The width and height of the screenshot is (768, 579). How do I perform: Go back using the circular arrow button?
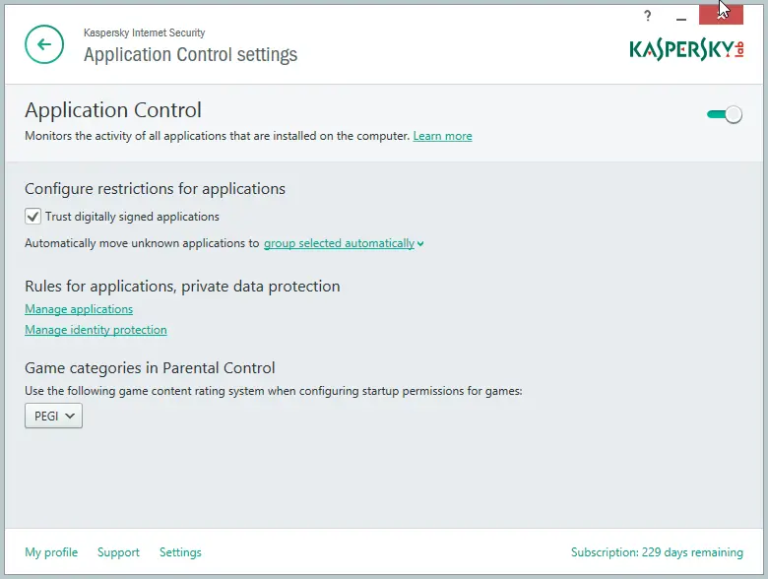[x=44, y=44]
